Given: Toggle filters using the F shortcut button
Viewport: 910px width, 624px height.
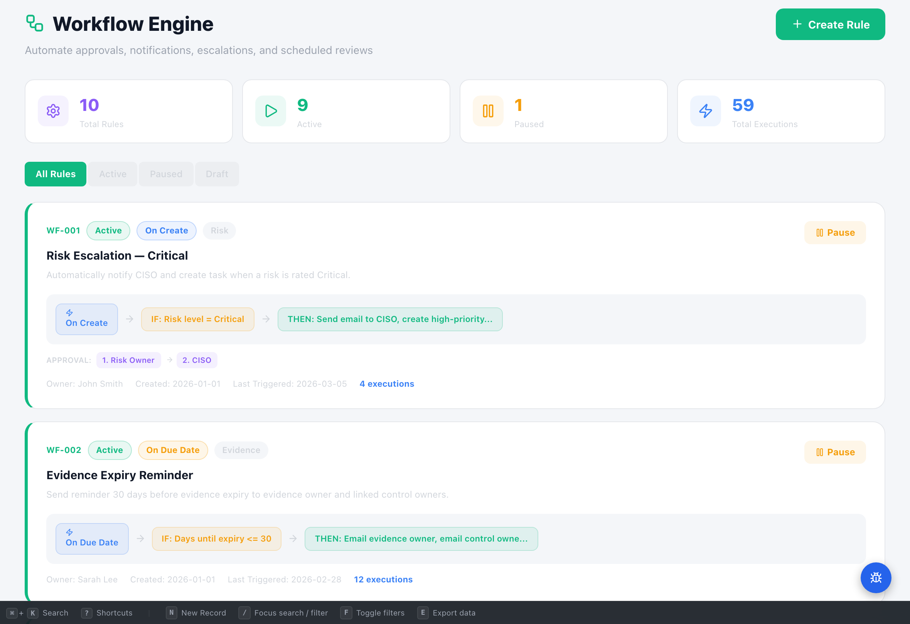Looking at the screenshot, I should [x=346, y=613].
